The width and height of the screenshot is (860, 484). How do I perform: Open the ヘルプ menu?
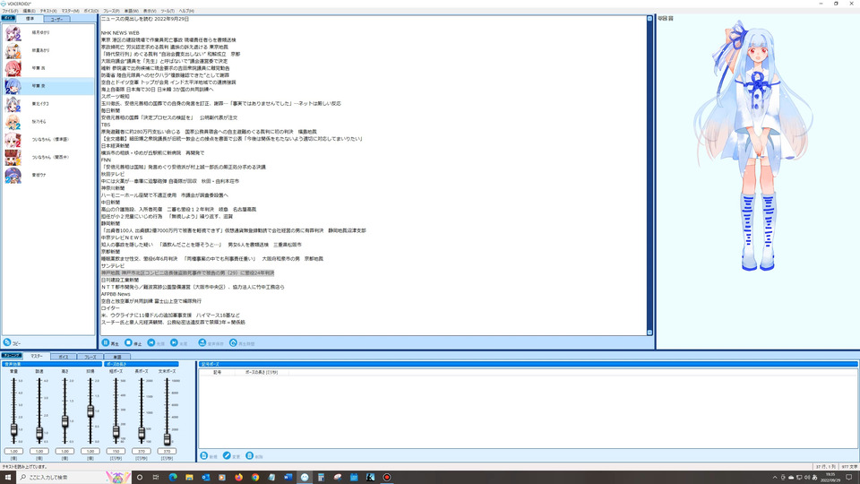(x=186, y=11)
